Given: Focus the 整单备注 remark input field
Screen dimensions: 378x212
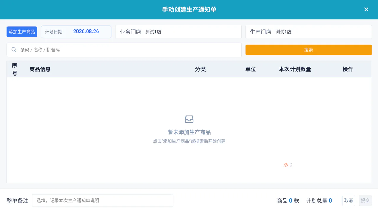Looking at the screenshot, I should click(103, 201).
